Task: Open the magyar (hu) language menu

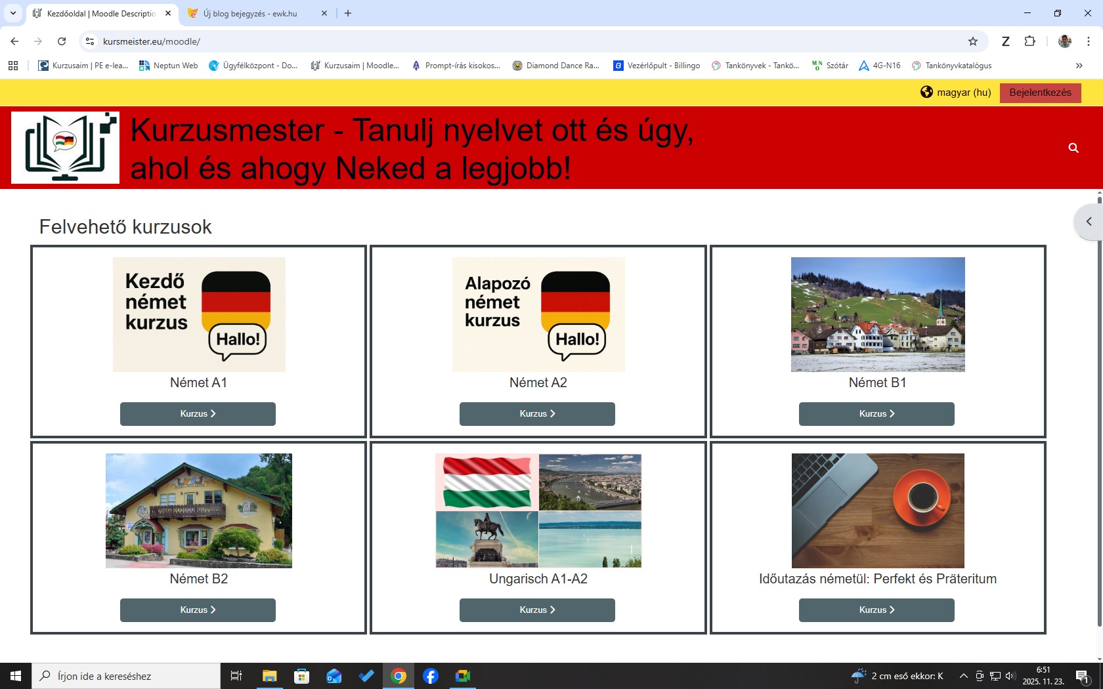Action: (x=956, y=93)
